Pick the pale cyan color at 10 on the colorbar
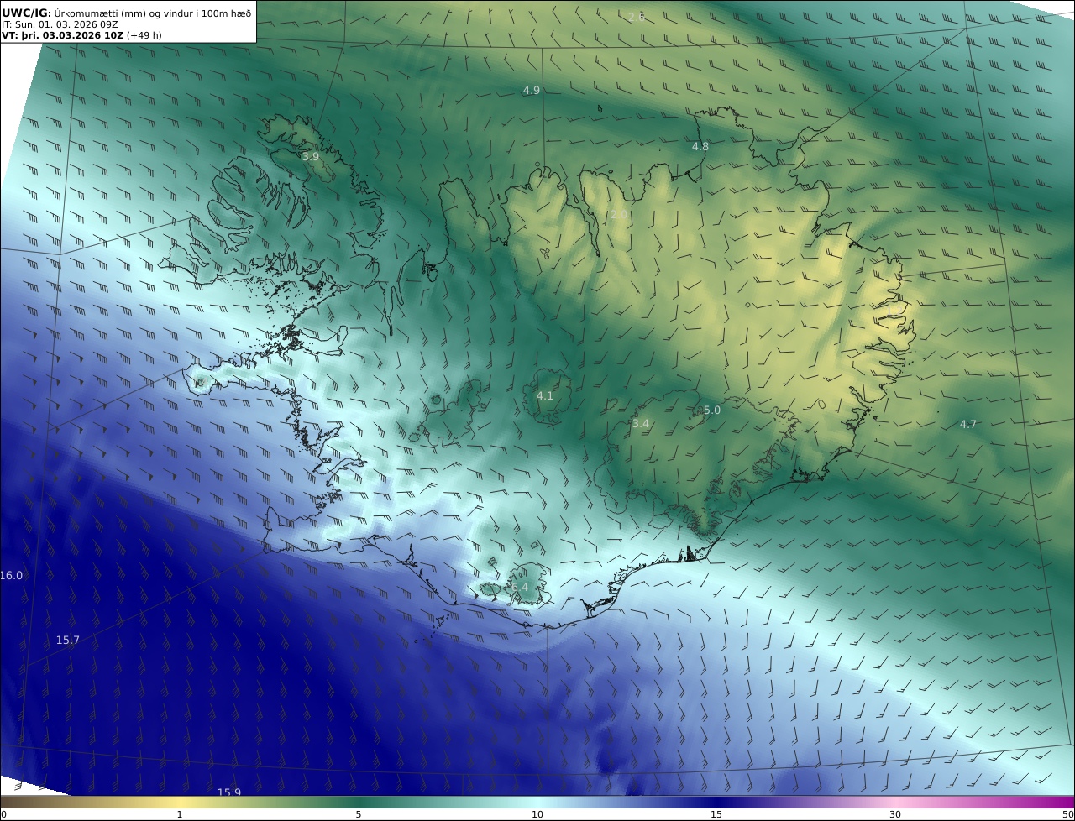 coord(537,802)
